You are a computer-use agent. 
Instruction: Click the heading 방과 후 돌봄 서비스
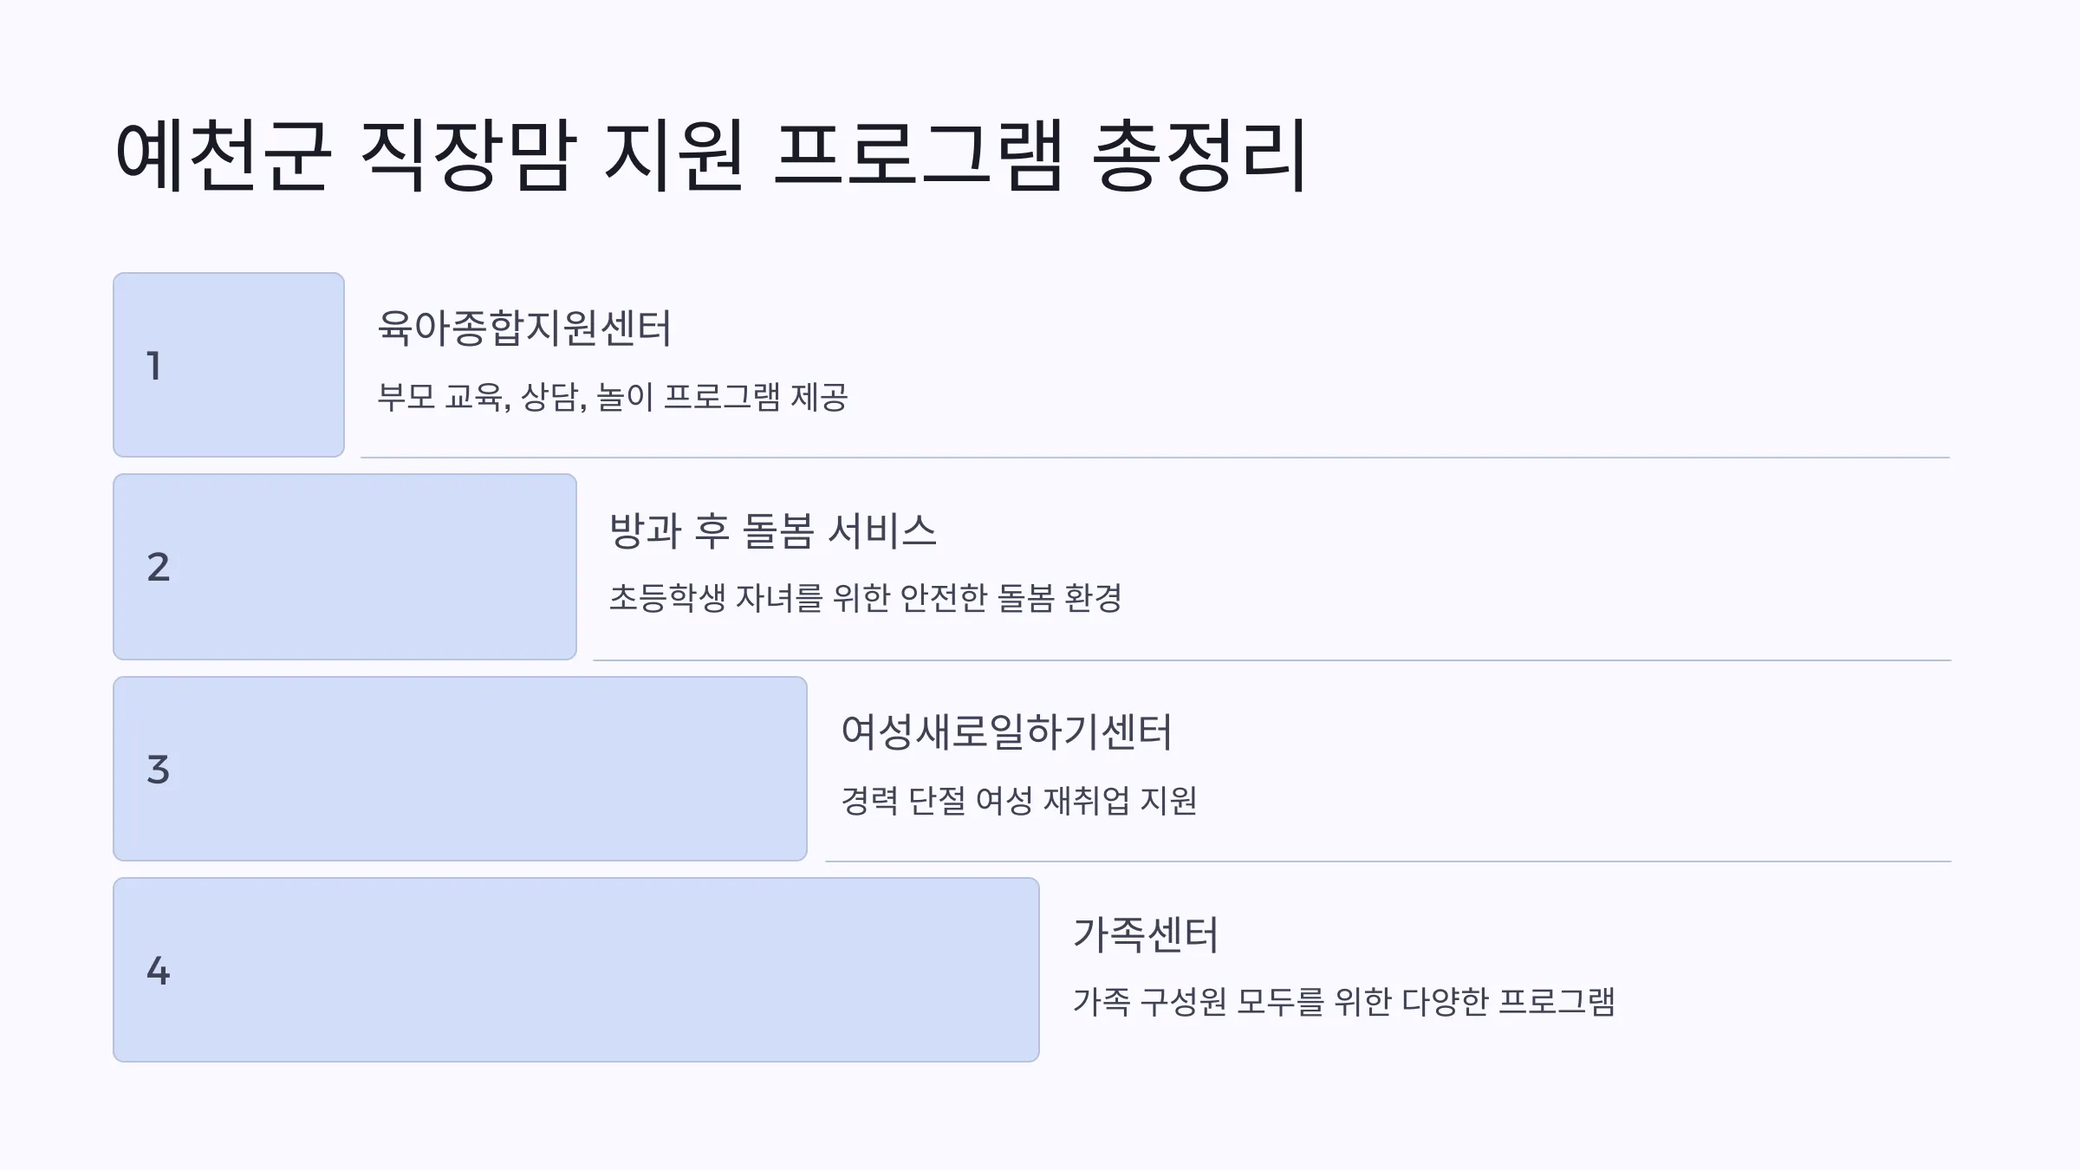(x=773, y=530)
